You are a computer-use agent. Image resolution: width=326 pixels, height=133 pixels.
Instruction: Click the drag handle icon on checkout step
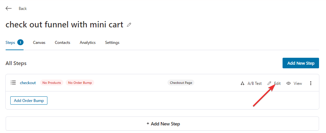13,83
